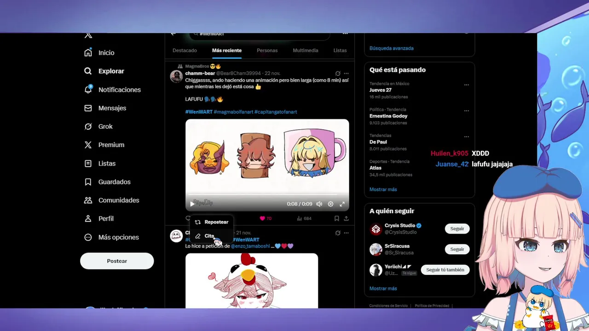Click Seguir tú también for Yoriichi
The width and height of the screenshot is (589, 331).
click(445, 270)
